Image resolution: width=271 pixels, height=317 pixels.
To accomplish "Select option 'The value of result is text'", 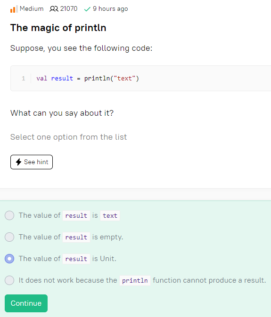I will pyautogui.click(x=9, y=215).
